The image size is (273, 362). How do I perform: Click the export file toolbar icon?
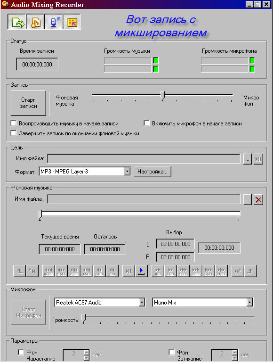pos(17,22)
